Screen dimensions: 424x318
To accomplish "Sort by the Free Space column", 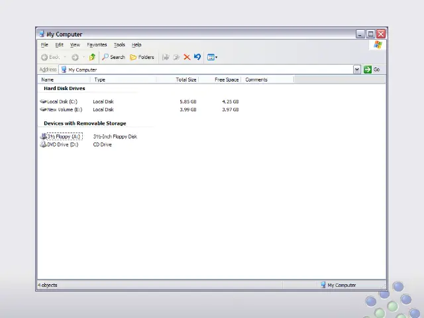I will (x=219, y=79).
